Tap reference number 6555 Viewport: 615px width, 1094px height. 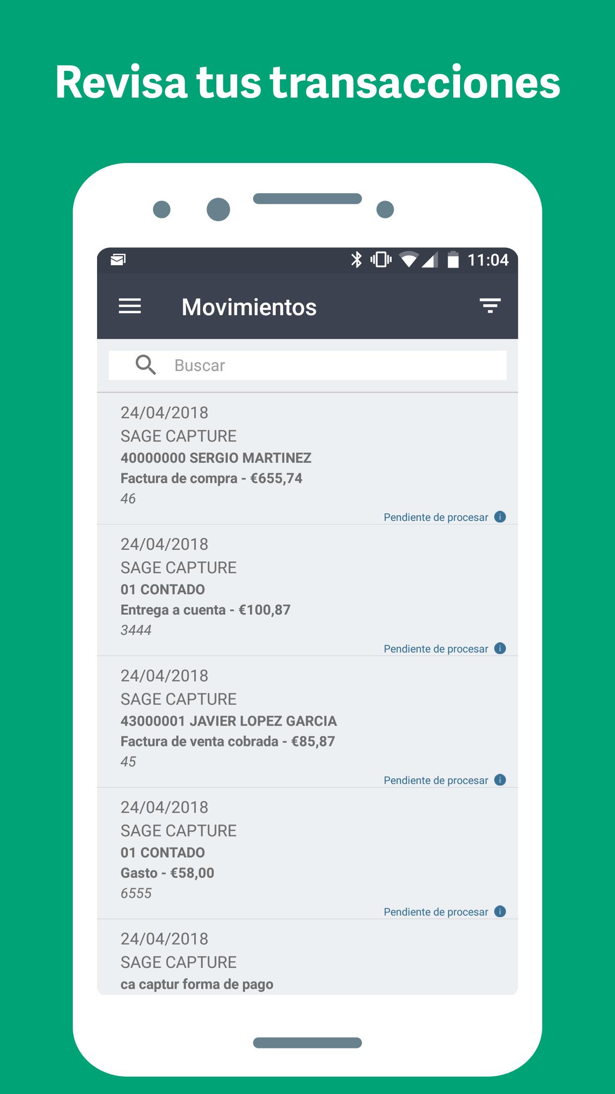click(136, 893)
